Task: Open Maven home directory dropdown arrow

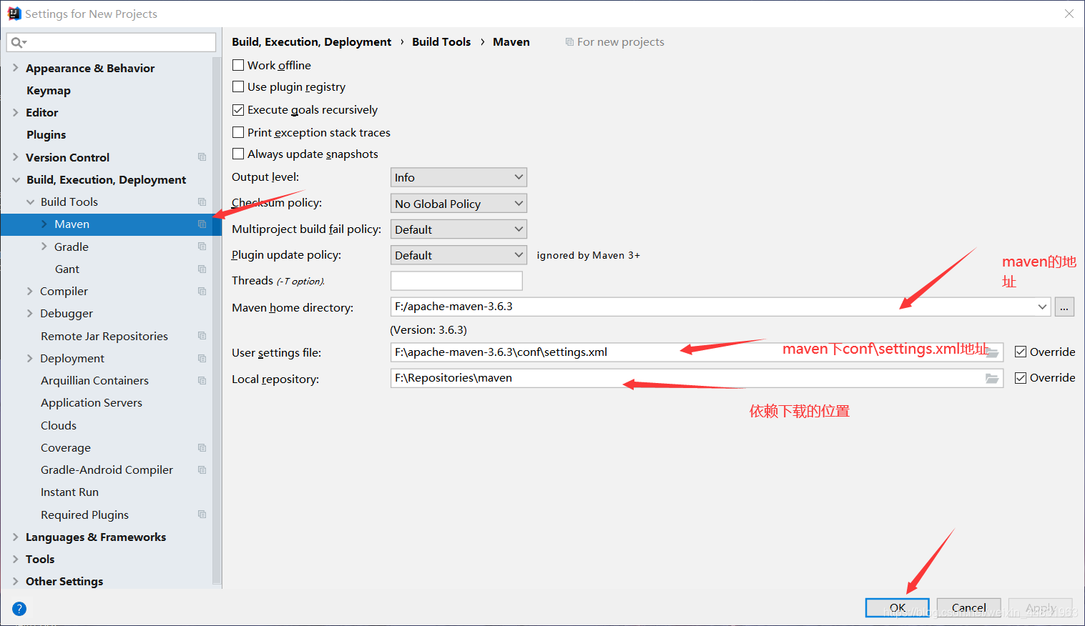Action: point(1042,307)
